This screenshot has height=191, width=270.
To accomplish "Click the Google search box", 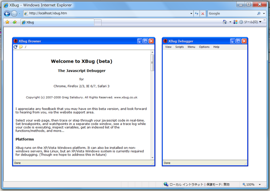I will click(232, 13).
